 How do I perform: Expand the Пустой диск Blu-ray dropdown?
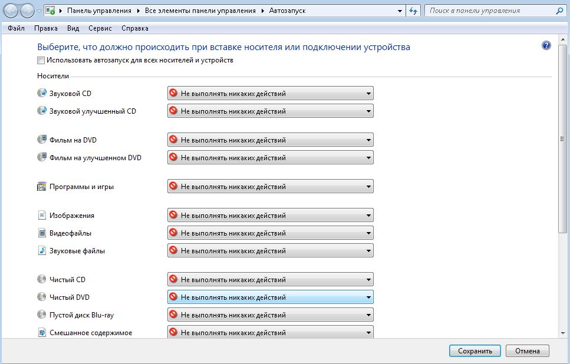click(270, 315)
